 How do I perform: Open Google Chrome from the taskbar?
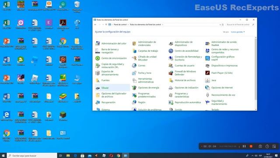[118, 156]
